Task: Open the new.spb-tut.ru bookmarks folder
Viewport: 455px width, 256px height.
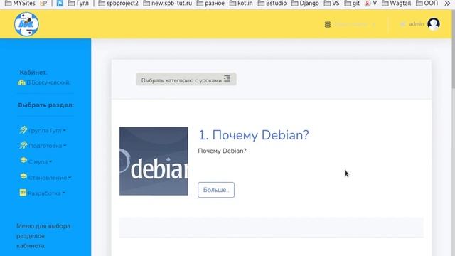Action: coord(168,4)
